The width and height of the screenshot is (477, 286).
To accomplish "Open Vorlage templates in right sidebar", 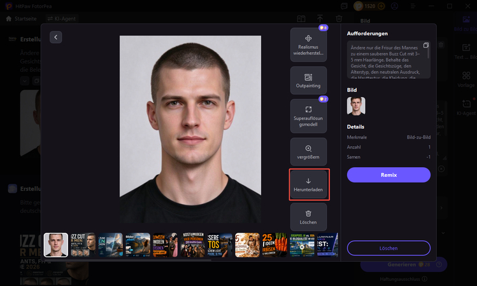I will 466,79.
